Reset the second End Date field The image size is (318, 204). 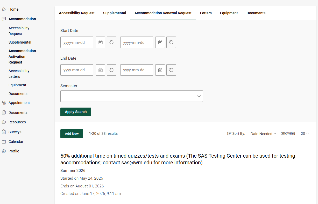[x=171, y=70]
